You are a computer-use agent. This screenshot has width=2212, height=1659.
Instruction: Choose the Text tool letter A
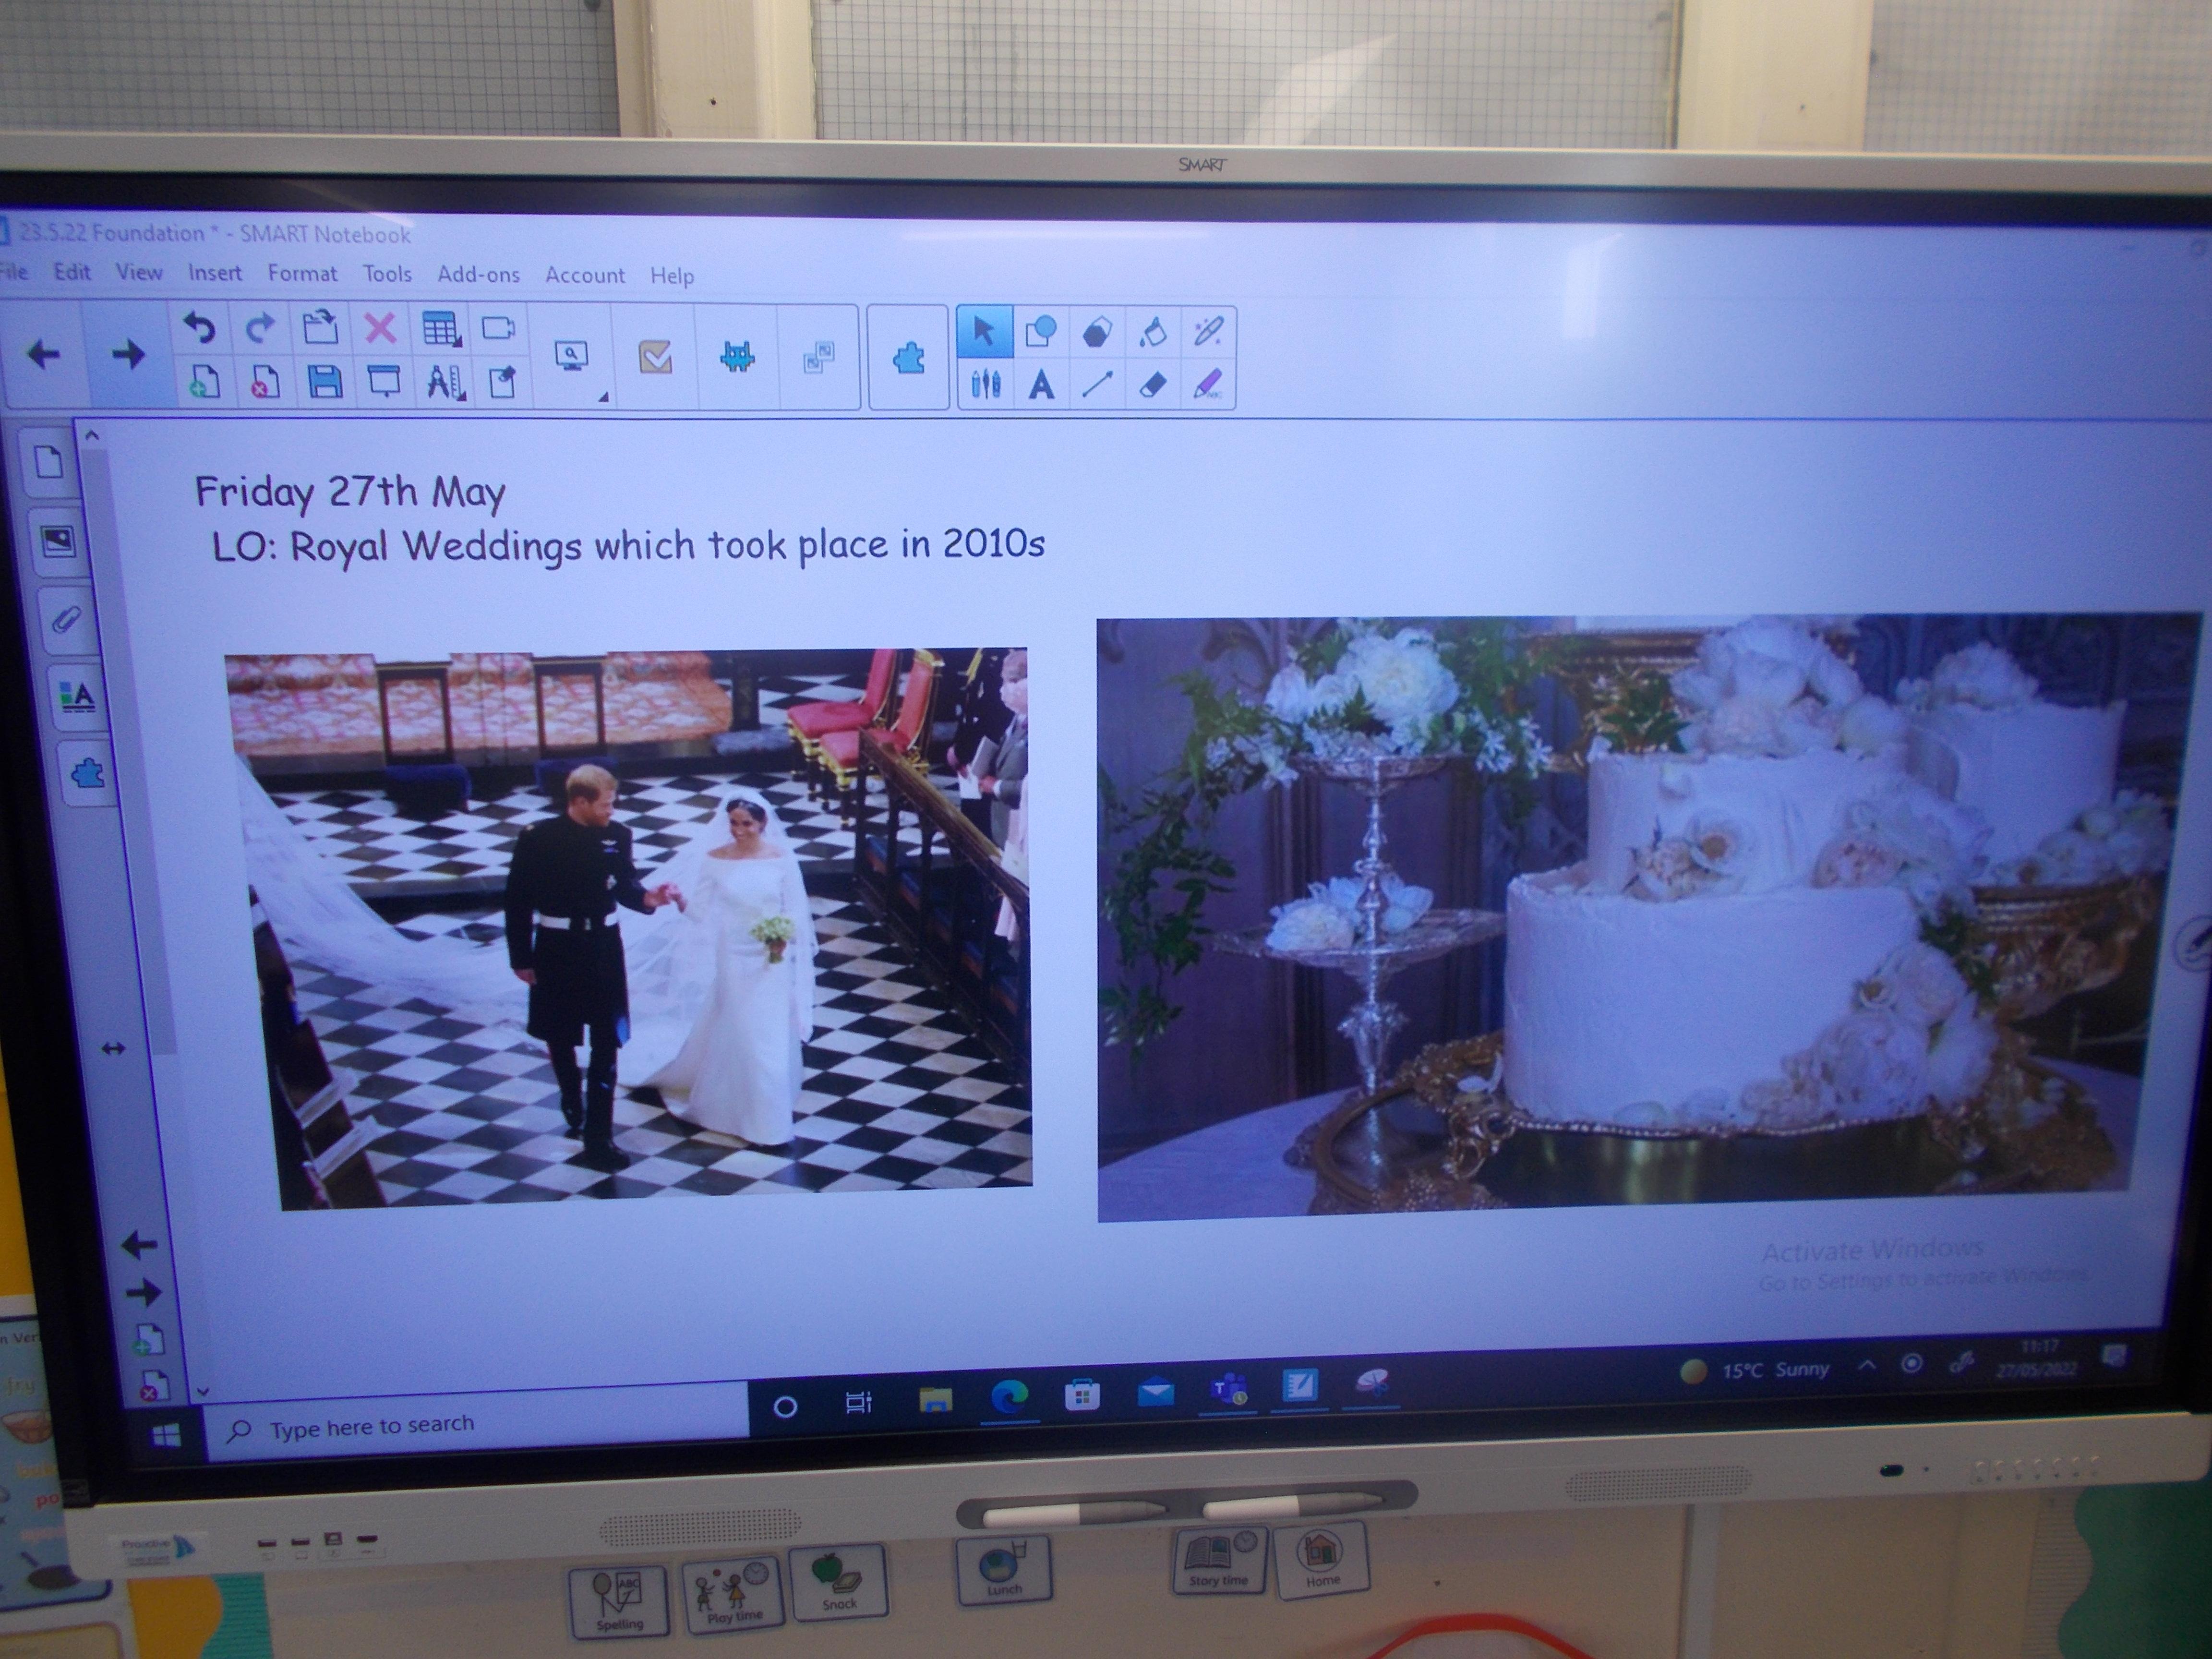click(x=1041, y=385)
